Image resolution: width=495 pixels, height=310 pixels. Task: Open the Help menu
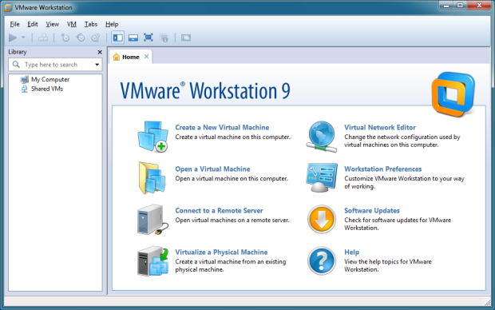pos(112,24)
